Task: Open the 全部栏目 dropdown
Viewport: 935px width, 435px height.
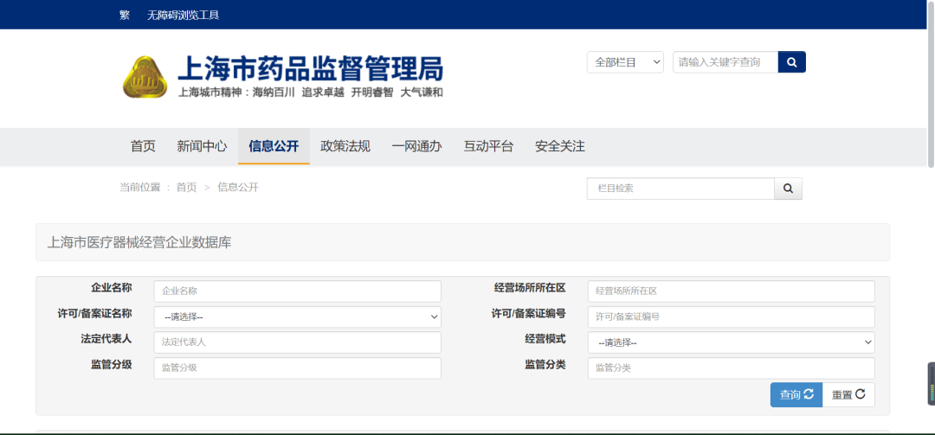Action: click(625, 62)
